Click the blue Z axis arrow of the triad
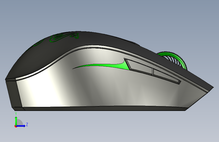219x142 pixels. pyautogui.click(x=21, y=126)
